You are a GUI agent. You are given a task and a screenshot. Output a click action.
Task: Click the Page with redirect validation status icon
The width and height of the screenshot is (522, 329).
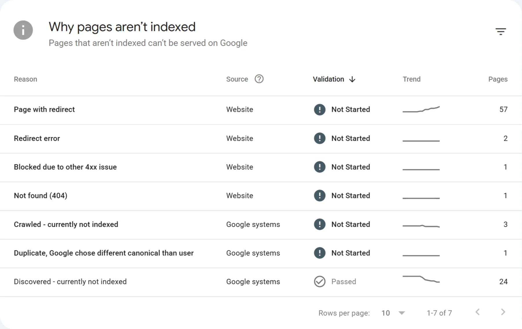320,109
